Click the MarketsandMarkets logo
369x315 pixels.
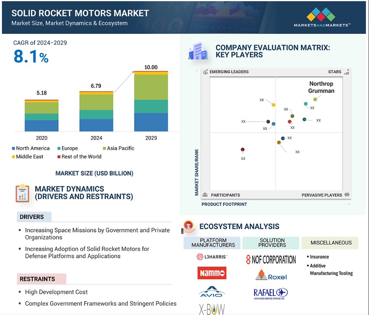point(322,17)
